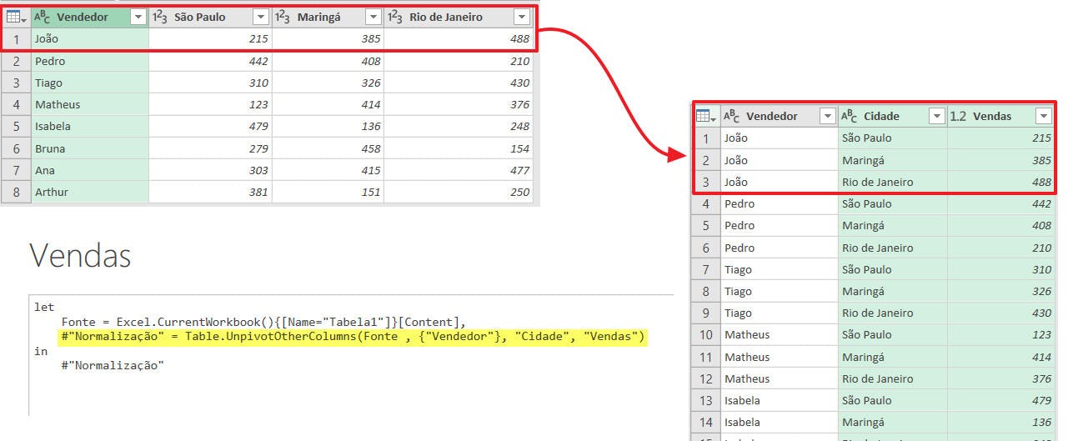Click the highlighted Table.UnpivotOtherColumns code line

(353, 337)
